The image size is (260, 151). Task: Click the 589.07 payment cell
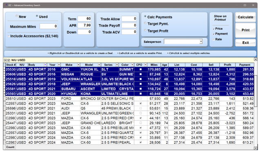244,128
